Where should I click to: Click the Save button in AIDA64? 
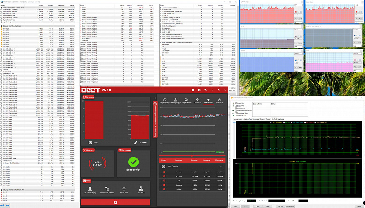pyautogui.click(x=268, y=206)
